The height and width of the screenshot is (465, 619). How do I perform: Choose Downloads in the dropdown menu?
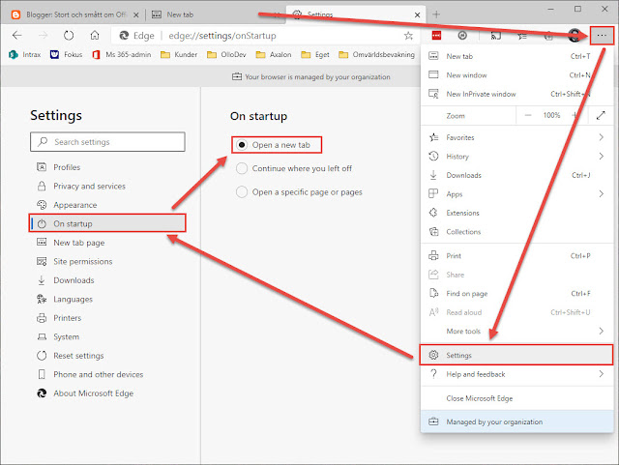(x=516, y=175)
